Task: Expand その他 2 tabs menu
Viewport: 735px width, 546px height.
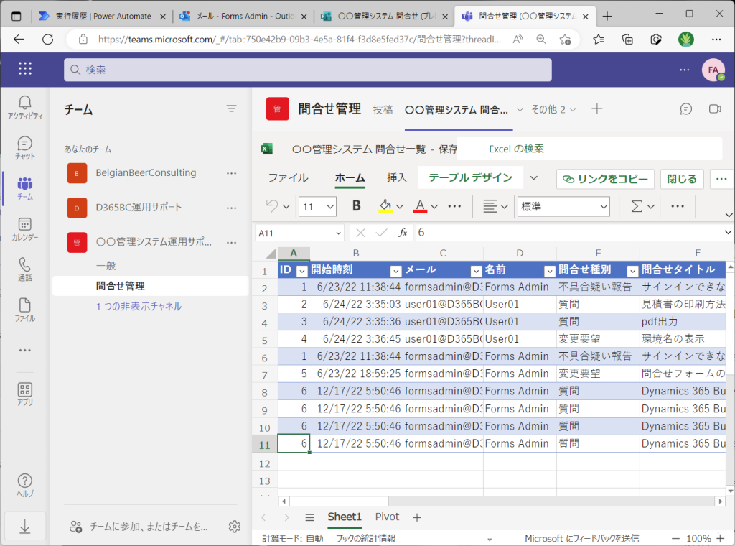Action: 553,109
